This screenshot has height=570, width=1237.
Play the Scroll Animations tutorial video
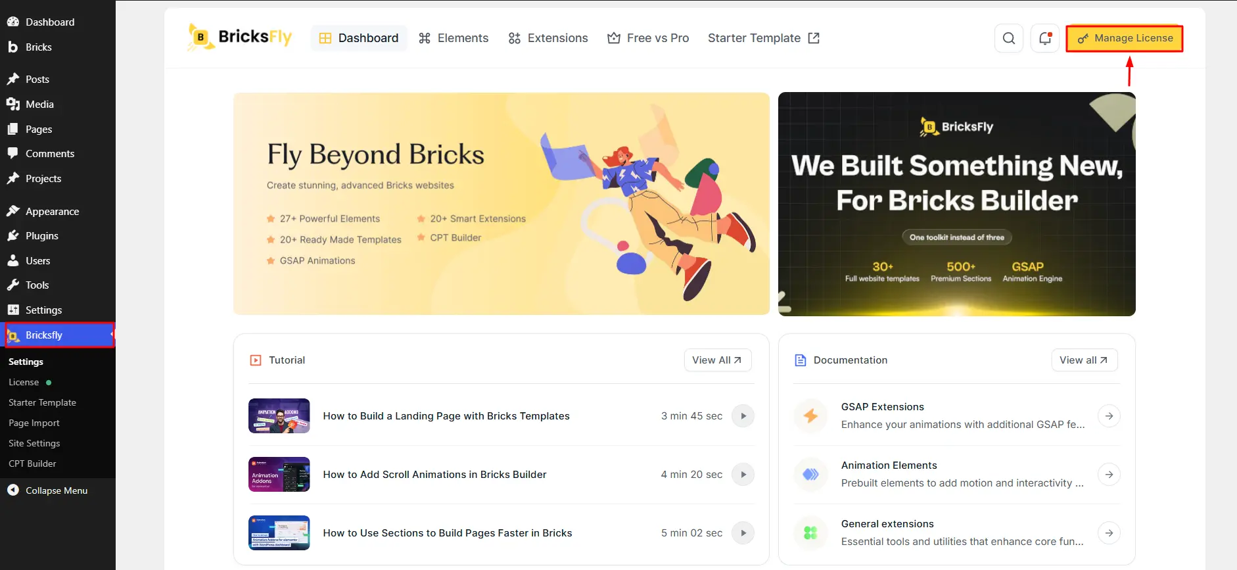[x=743, y=475]
